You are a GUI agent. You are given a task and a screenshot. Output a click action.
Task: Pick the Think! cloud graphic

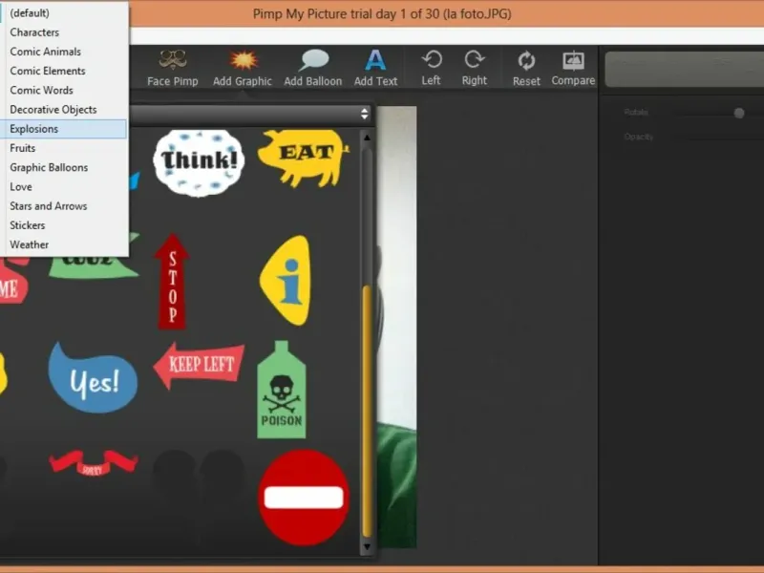[x=199, y=162]
